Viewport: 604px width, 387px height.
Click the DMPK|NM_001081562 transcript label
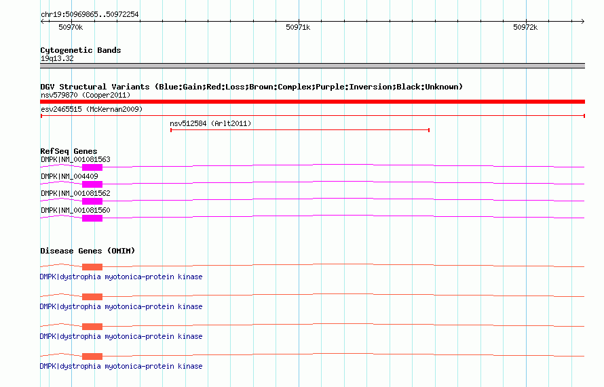tap(75, 193)
